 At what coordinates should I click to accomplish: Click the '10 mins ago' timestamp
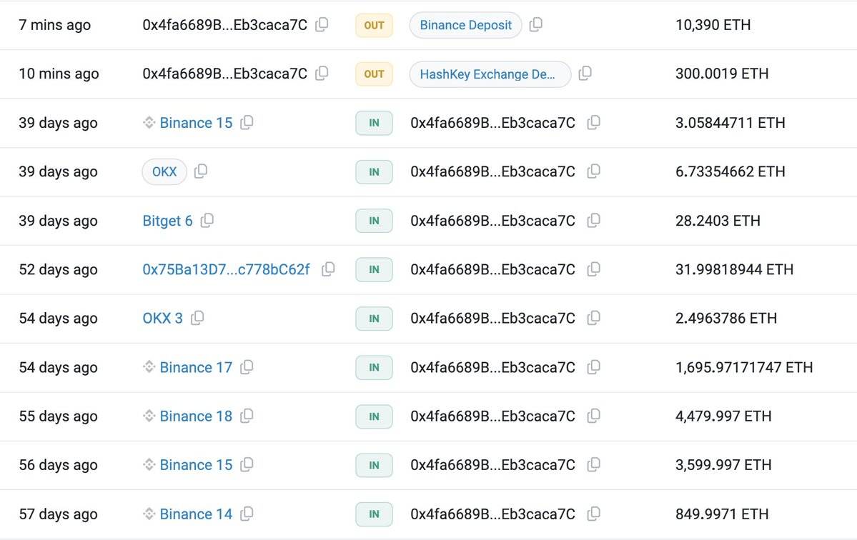click(x=59, y=74)
